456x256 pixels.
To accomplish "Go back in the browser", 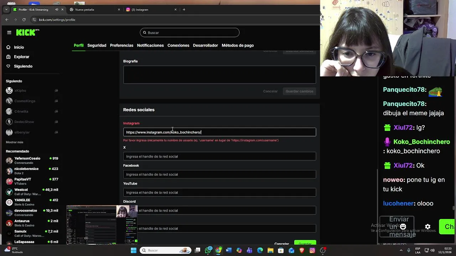I will [x=7, y=20].
